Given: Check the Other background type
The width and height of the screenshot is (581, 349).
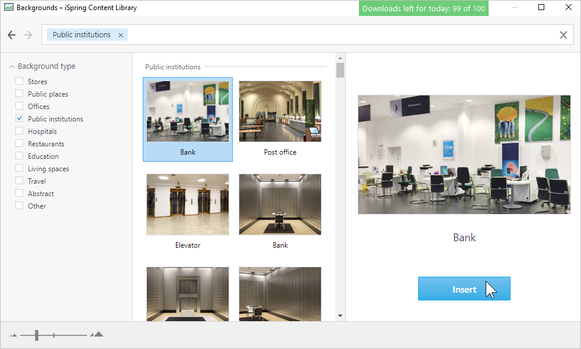Looking at the screenshot, I should [x=20, y=206].
